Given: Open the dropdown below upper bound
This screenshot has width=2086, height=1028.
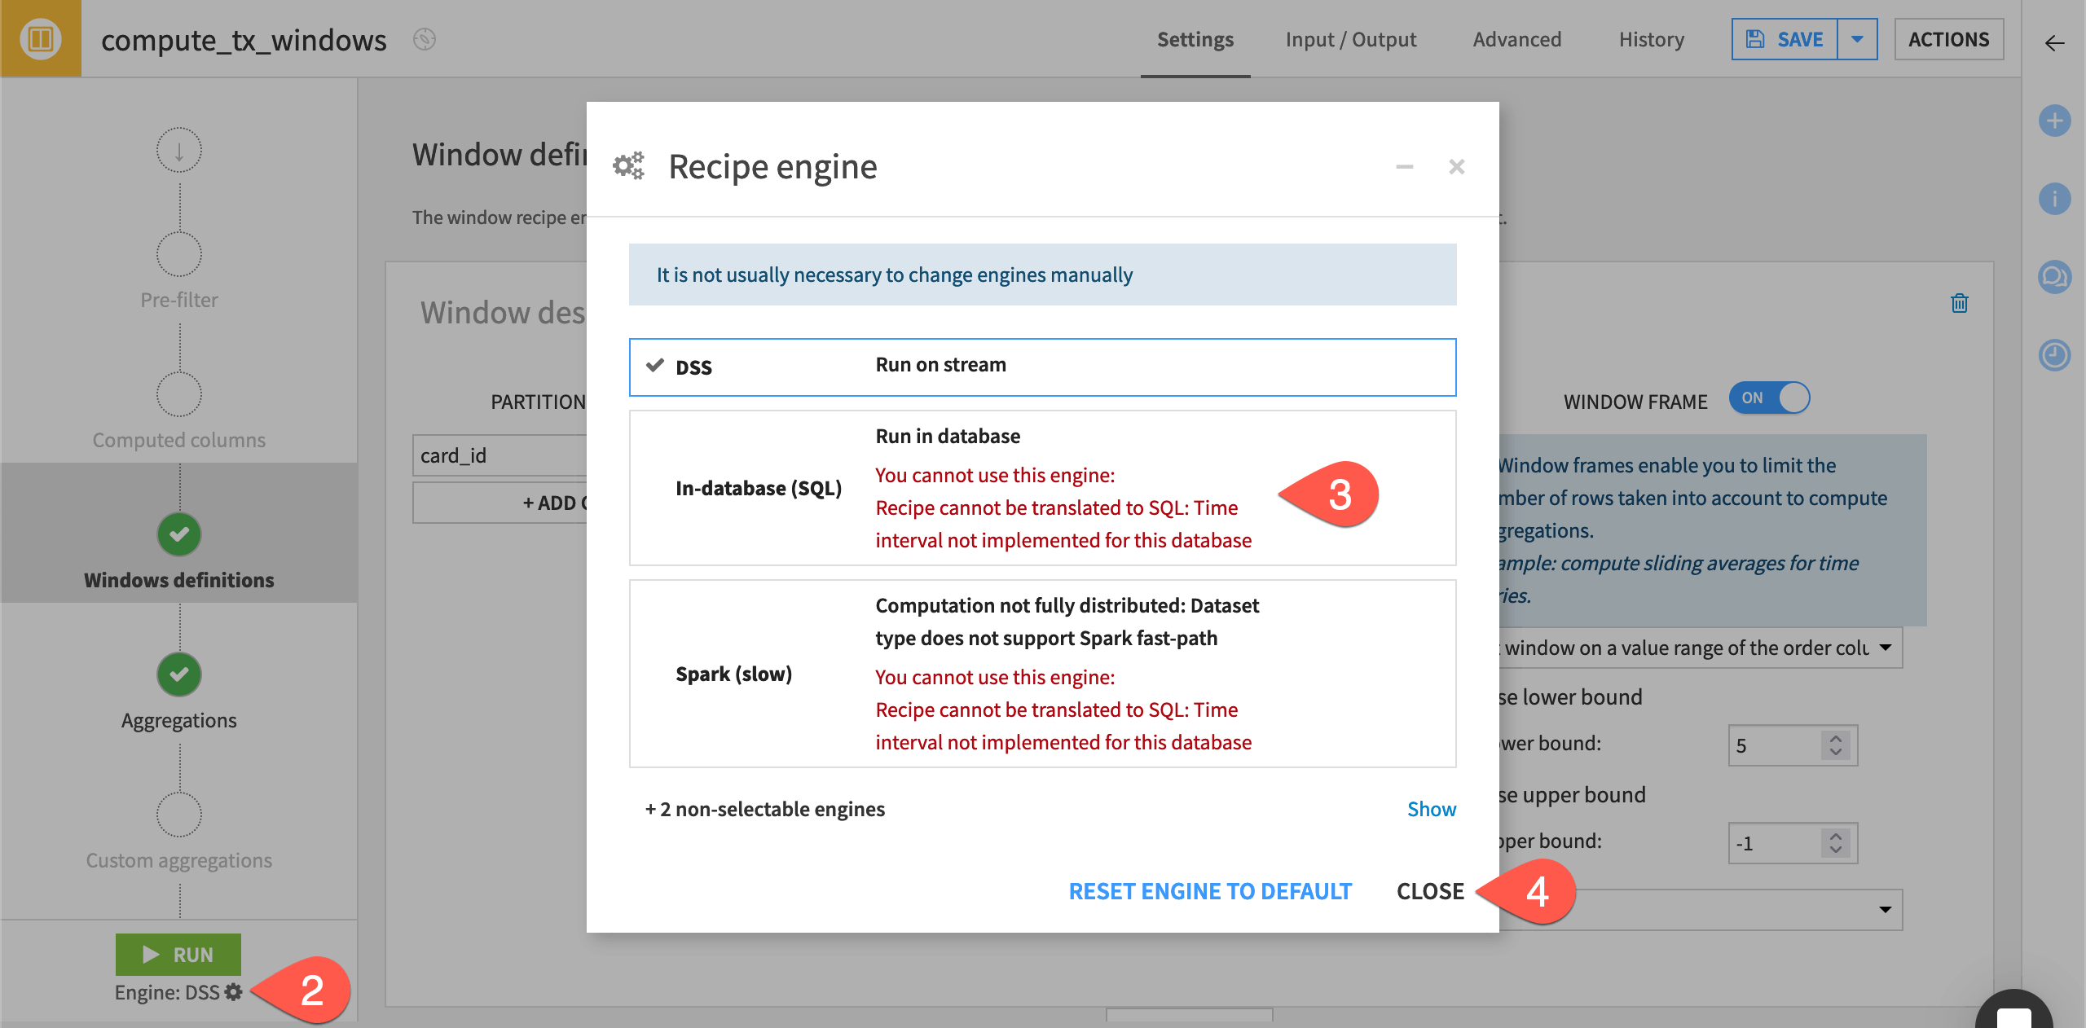Looking at the screenshot, I should (x=1701, y=910).
